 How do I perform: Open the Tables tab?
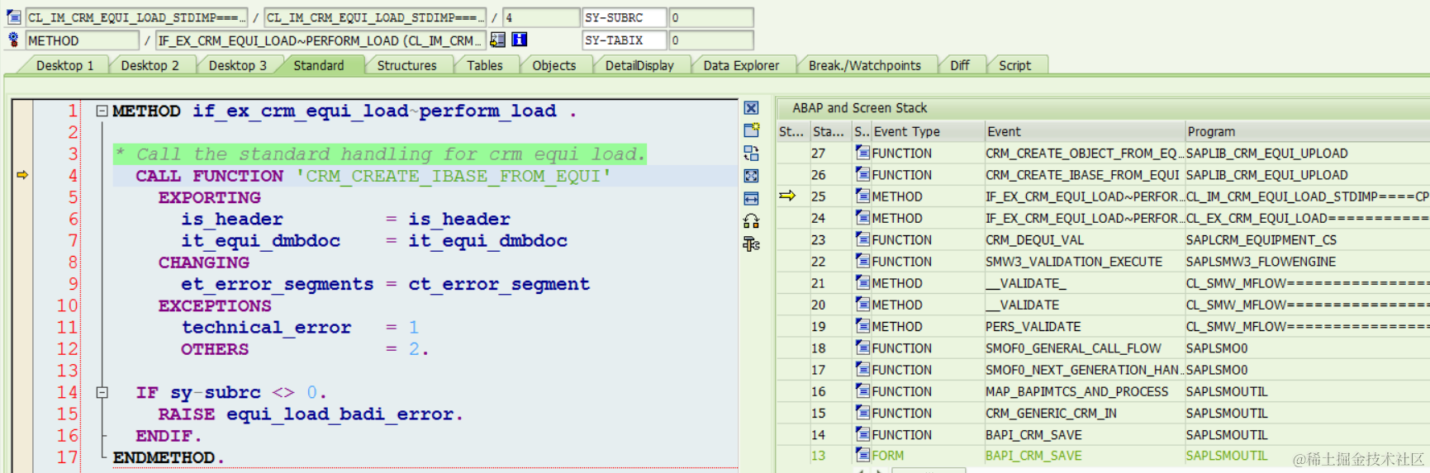coord(484,65)
